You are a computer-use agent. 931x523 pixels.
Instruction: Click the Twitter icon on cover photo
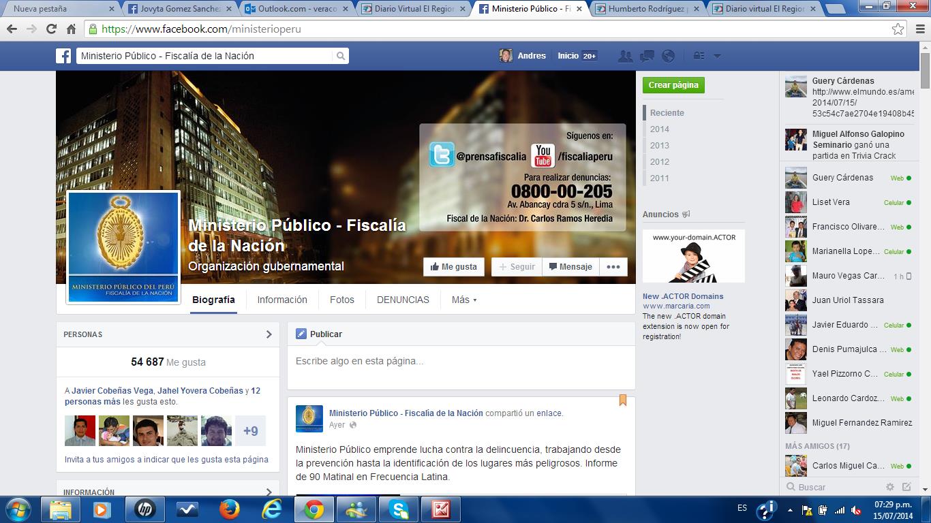click(x=442, y=155)
